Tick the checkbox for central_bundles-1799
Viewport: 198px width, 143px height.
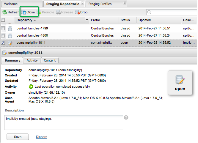[x=3, y=28]
